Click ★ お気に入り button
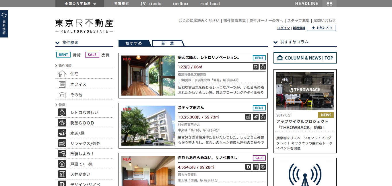 [321, 28]
